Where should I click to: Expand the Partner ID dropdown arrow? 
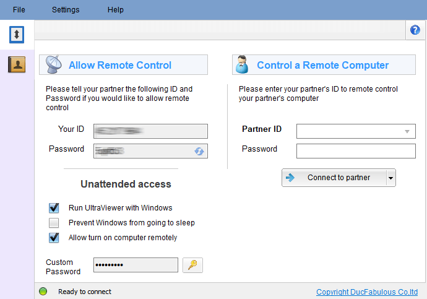(x=407, y=131)
